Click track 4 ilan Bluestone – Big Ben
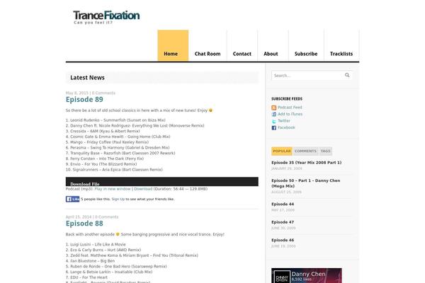 click(x=90, y=261)
